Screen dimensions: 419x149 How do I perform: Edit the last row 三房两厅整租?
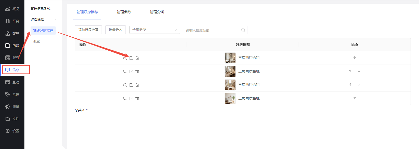(x=131, y=98)
